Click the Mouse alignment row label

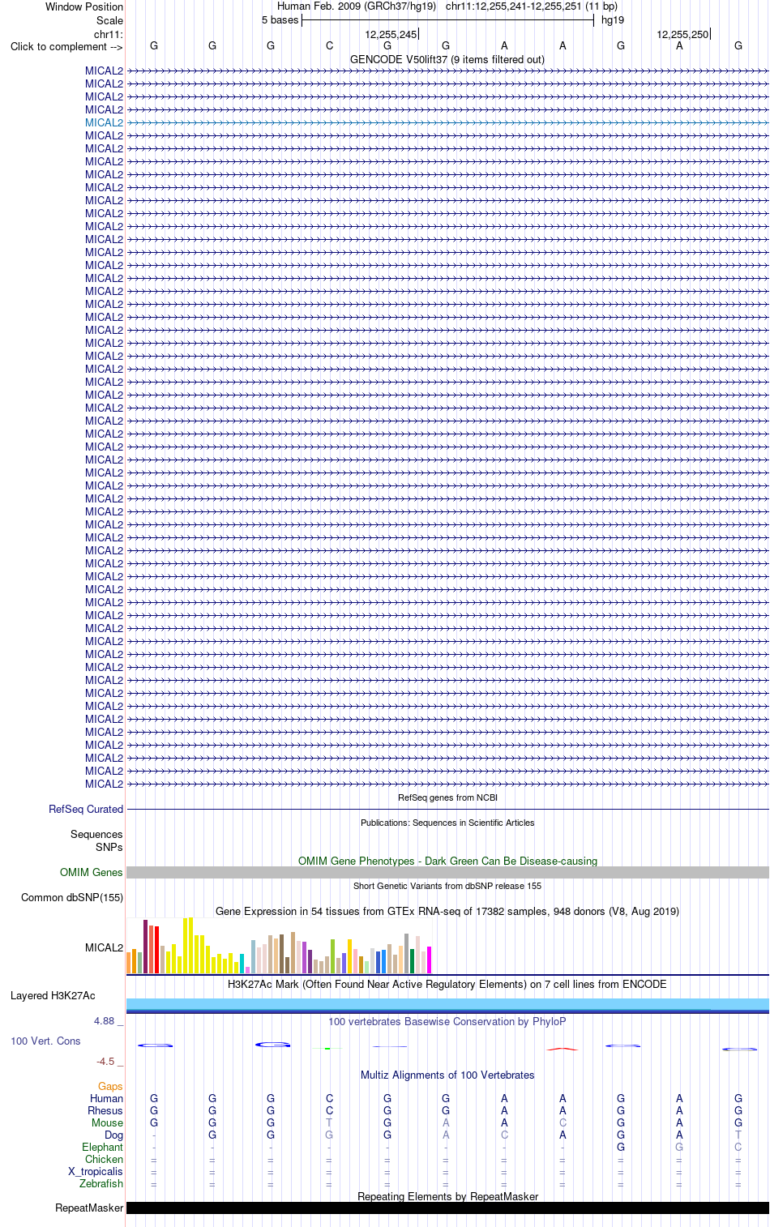(x=107, y=1122)
